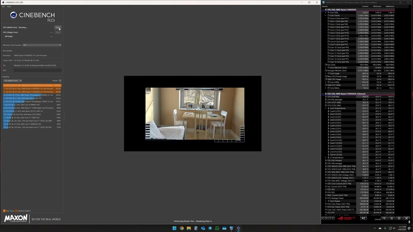Select Total CPU Usage row
413x232 pixels.
(360, 79)
